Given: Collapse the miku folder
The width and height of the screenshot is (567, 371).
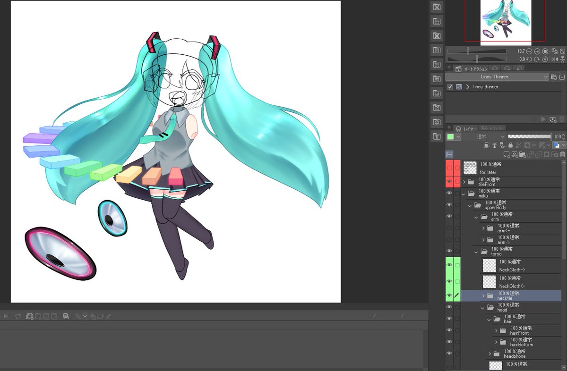Looking at the screenshot, I should (464, 194).
